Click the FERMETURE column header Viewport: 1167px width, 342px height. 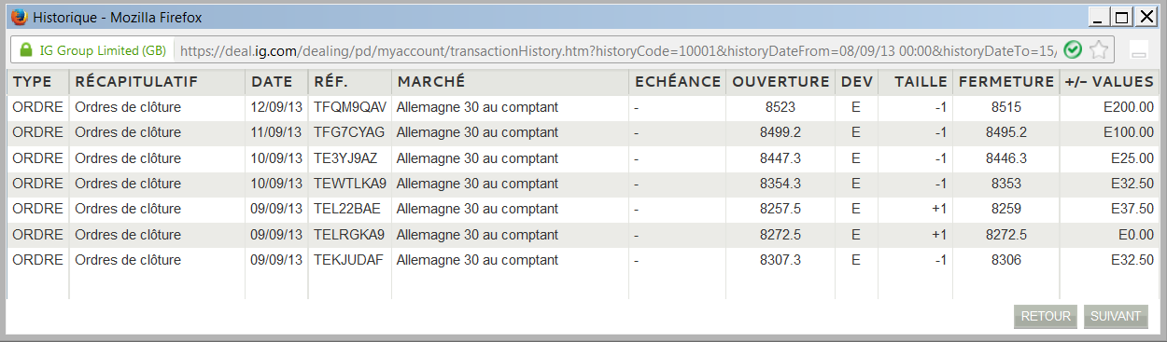click(x=1005, y=82)
